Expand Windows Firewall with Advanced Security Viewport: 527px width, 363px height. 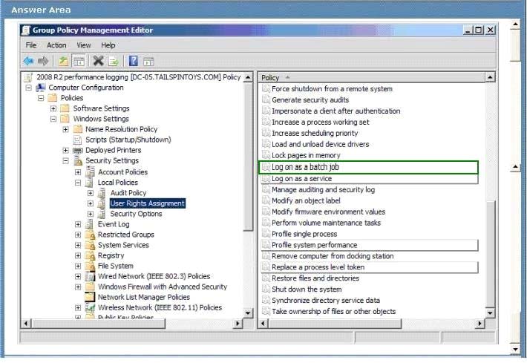pos(78,287)
